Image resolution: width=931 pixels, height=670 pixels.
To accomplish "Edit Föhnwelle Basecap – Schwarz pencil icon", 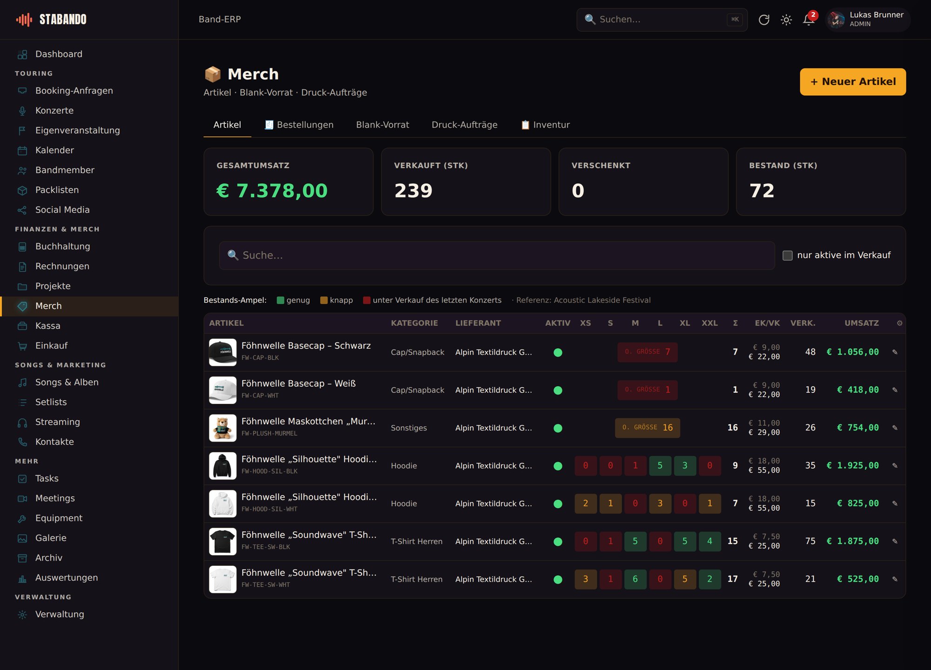I will click(x=895, y=352).
